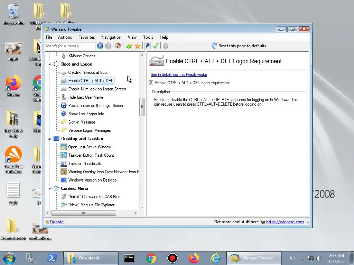354x265 pixels.
Task: Click the Show Last Logon Info shield icon
Action: 64,114
